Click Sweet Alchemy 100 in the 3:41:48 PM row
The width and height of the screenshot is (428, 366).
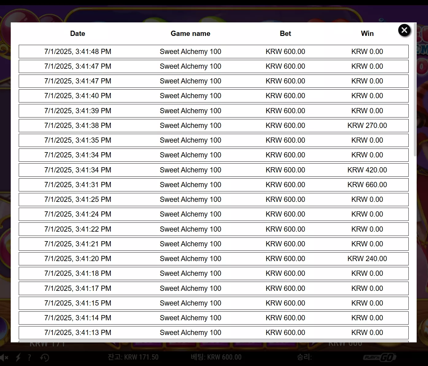click(x=191, y=52)
